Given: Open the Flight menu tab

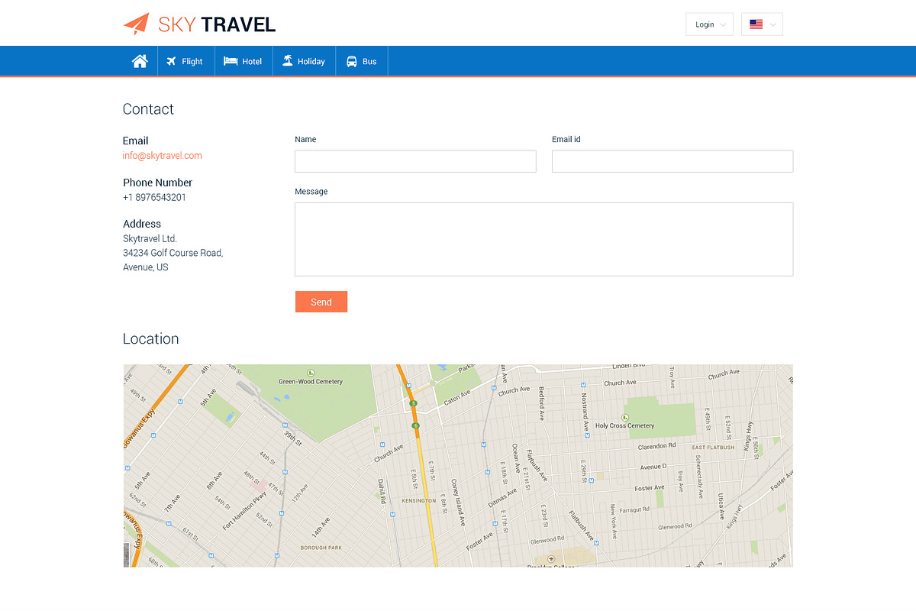Looking at the screenshot, I should pyautogui.click(x=185, y=61).
